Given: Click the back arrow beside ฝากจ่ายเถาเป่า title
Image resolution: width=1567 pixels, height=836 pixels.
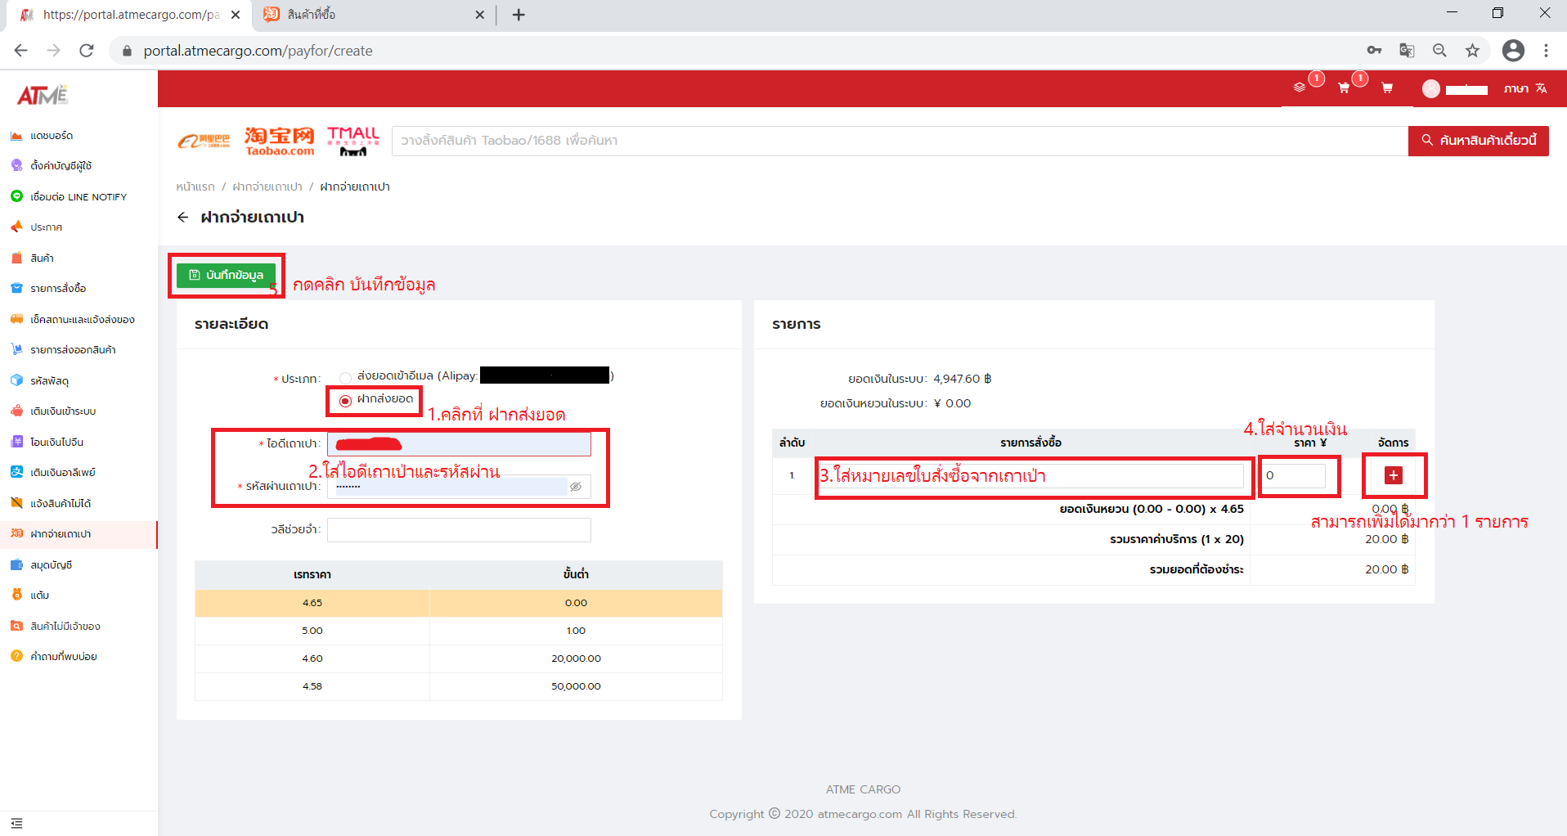Looking at the screenshot, I should pos(183,218).
